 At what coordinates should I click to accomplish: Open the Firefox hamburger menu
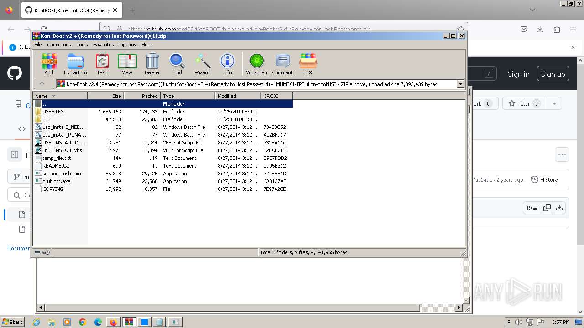(x=573, y=29)
